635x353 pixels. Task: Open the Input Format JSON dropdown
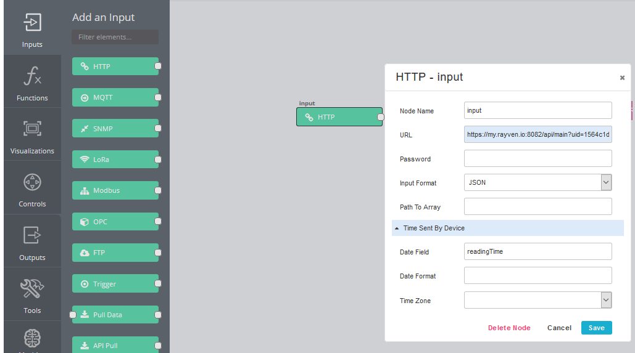click(538, 182)
